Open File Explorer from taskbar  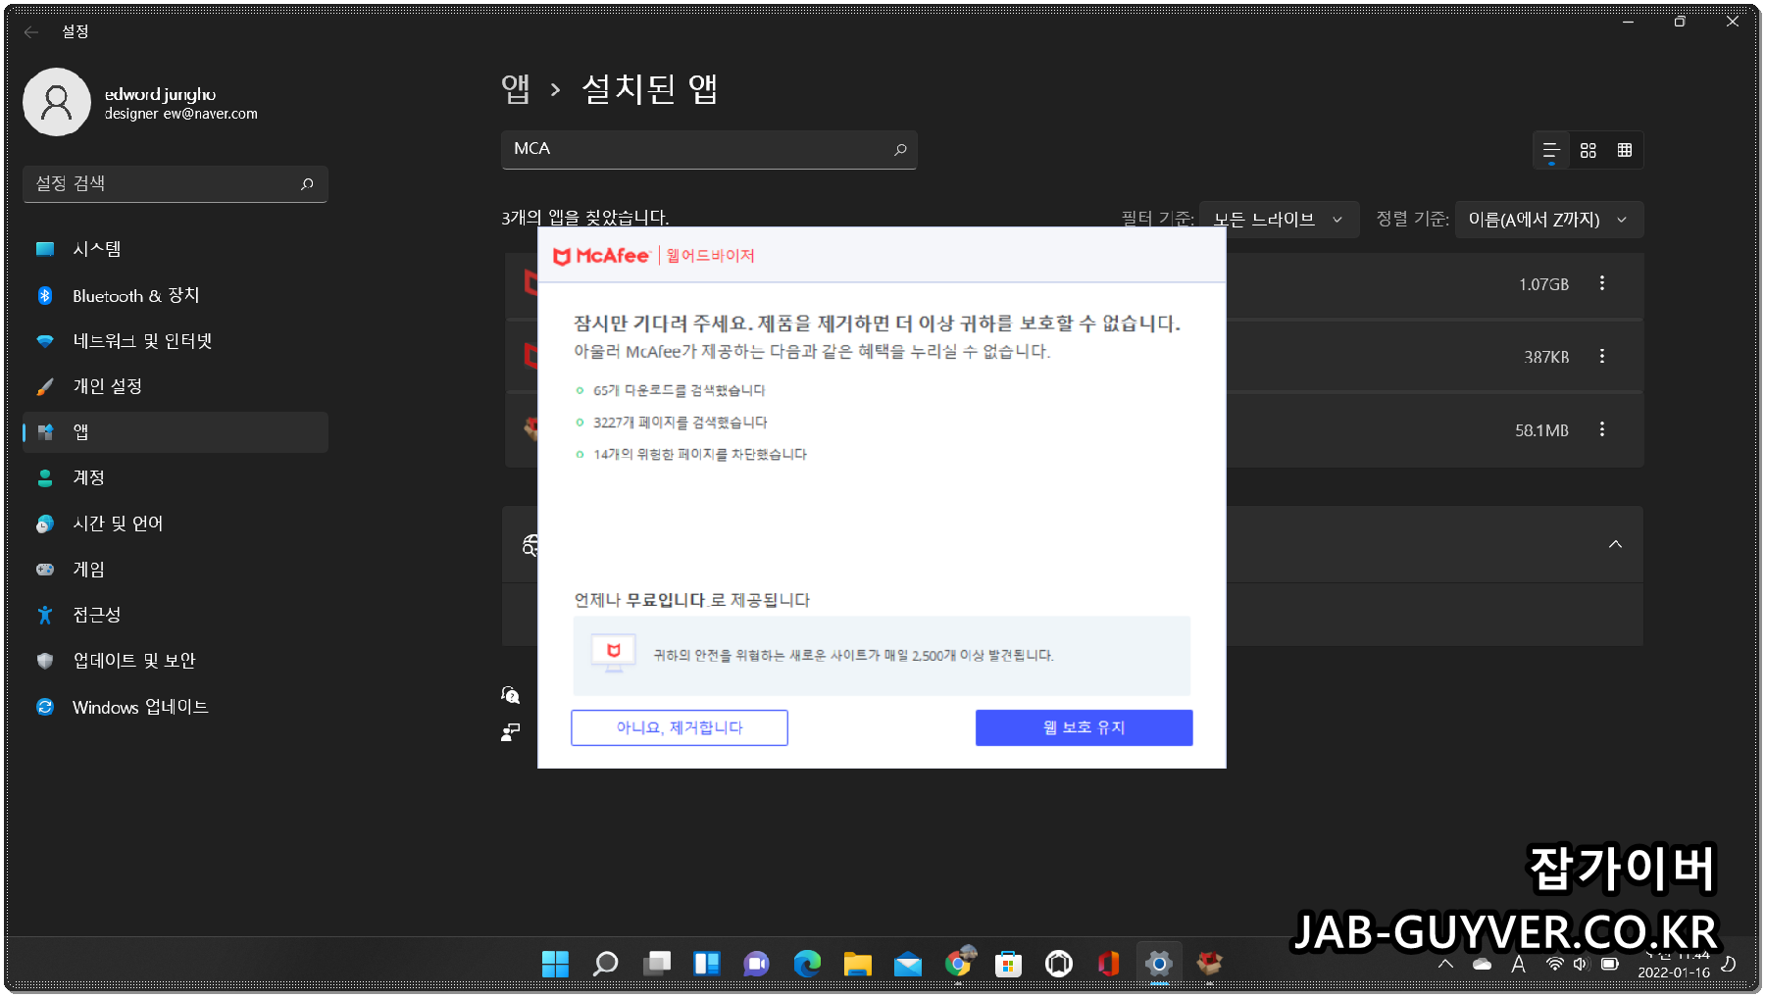[x=857, y=964]
